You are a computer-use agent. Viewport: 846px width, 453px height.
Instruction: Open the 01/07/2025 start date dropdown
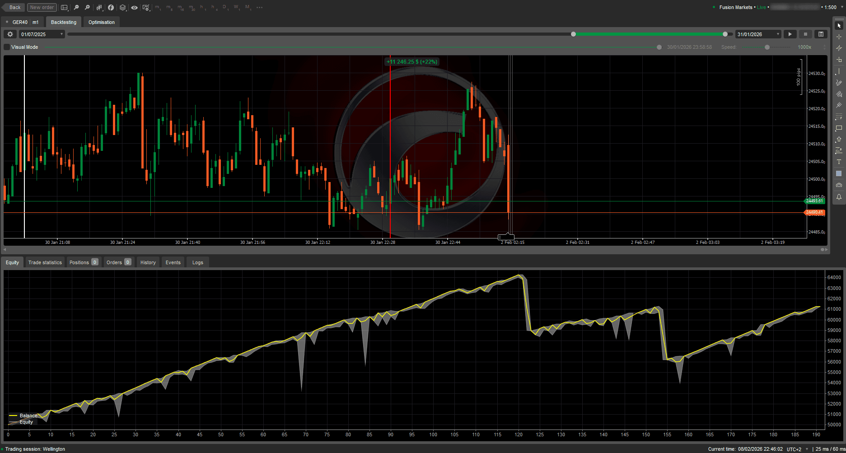(x=41, y=34)
